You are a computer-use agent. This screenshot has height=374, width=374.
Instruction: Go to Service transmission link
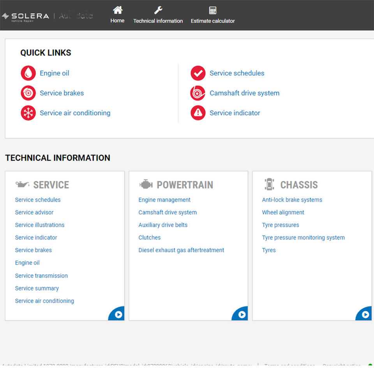[x=41, y=275]
